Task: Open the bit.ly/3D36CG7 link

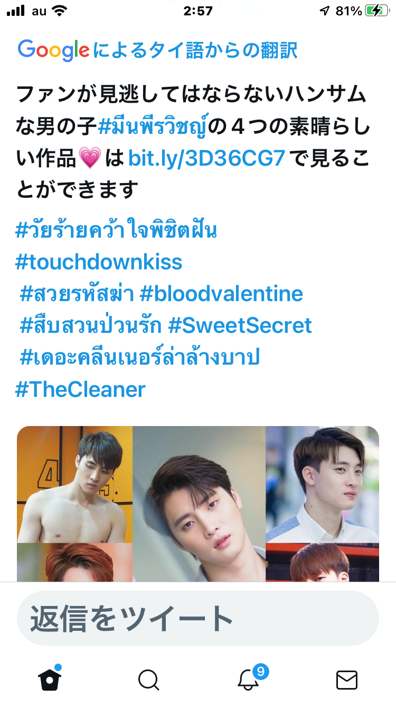Action: [206, 158]
